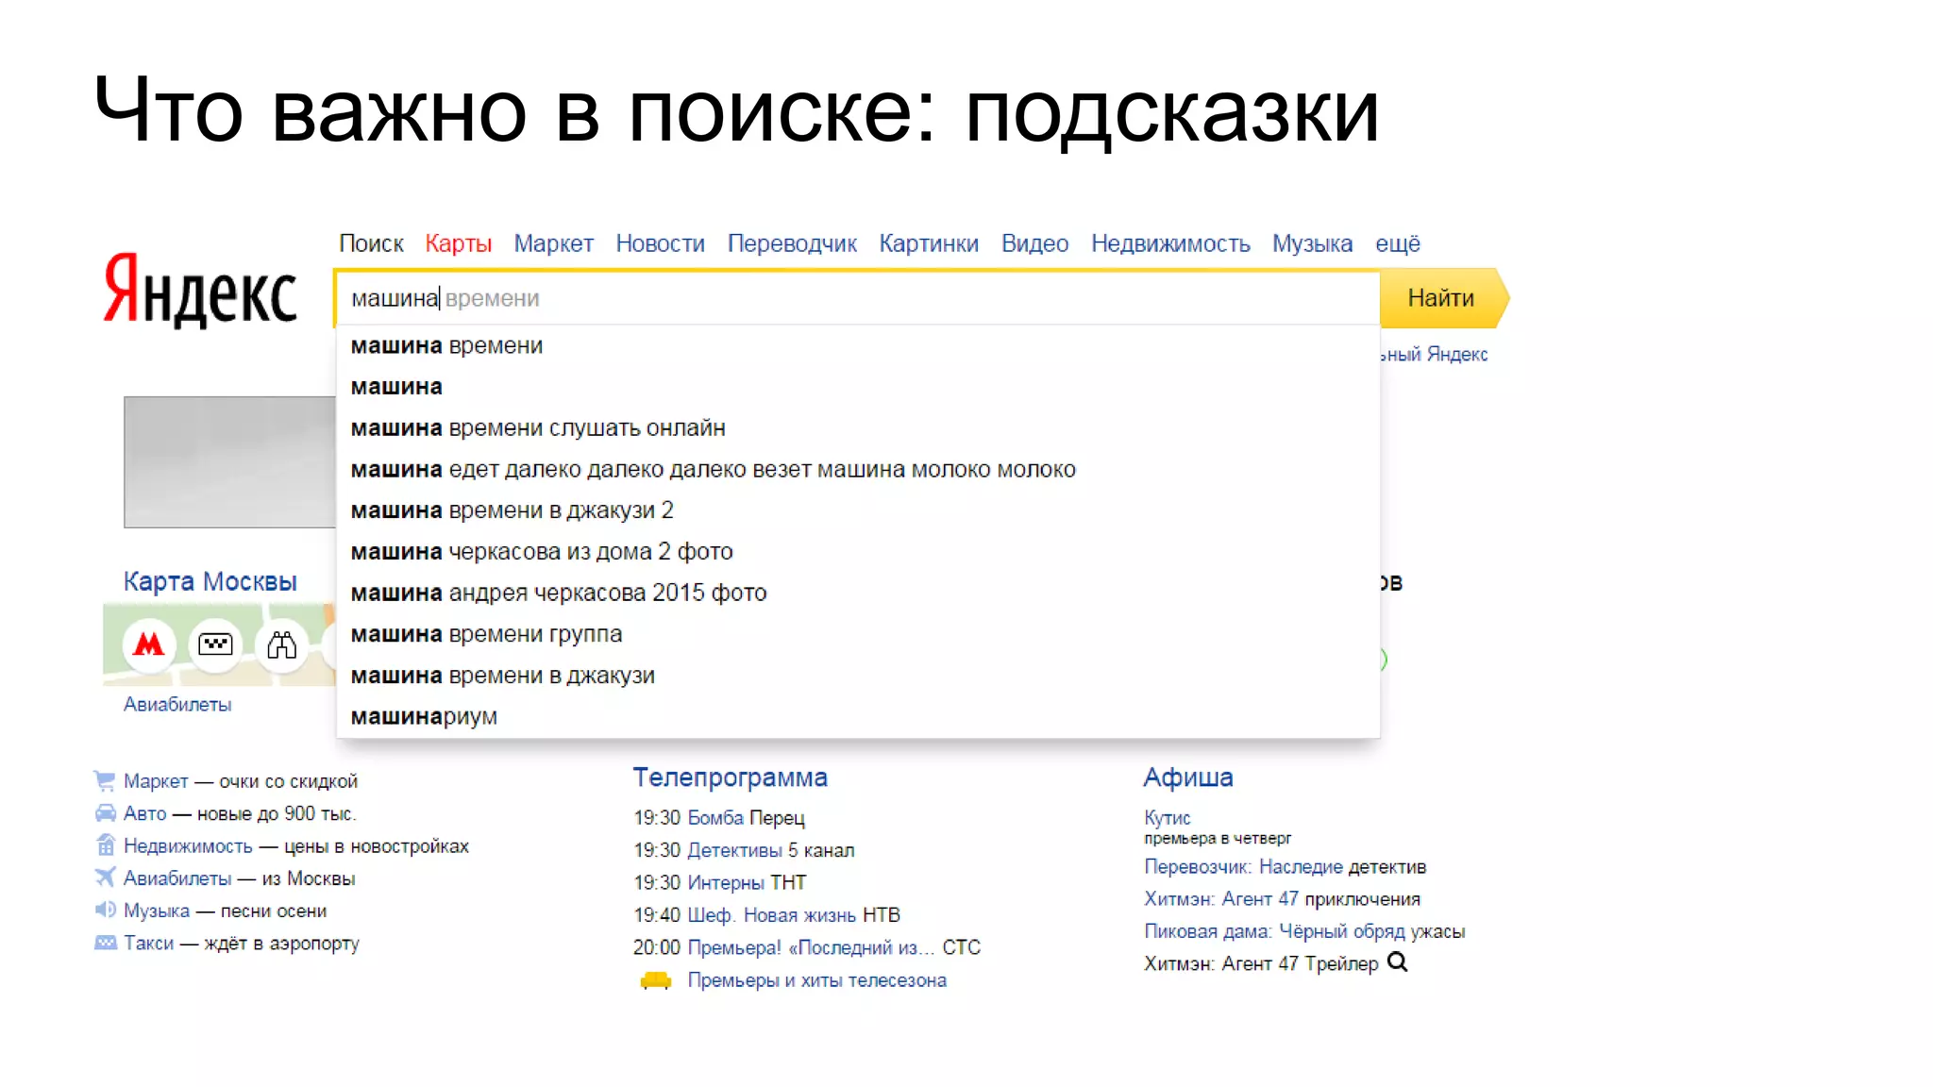
Task: Click the binoculars icon on Moscow map
Action: [281, 645]
